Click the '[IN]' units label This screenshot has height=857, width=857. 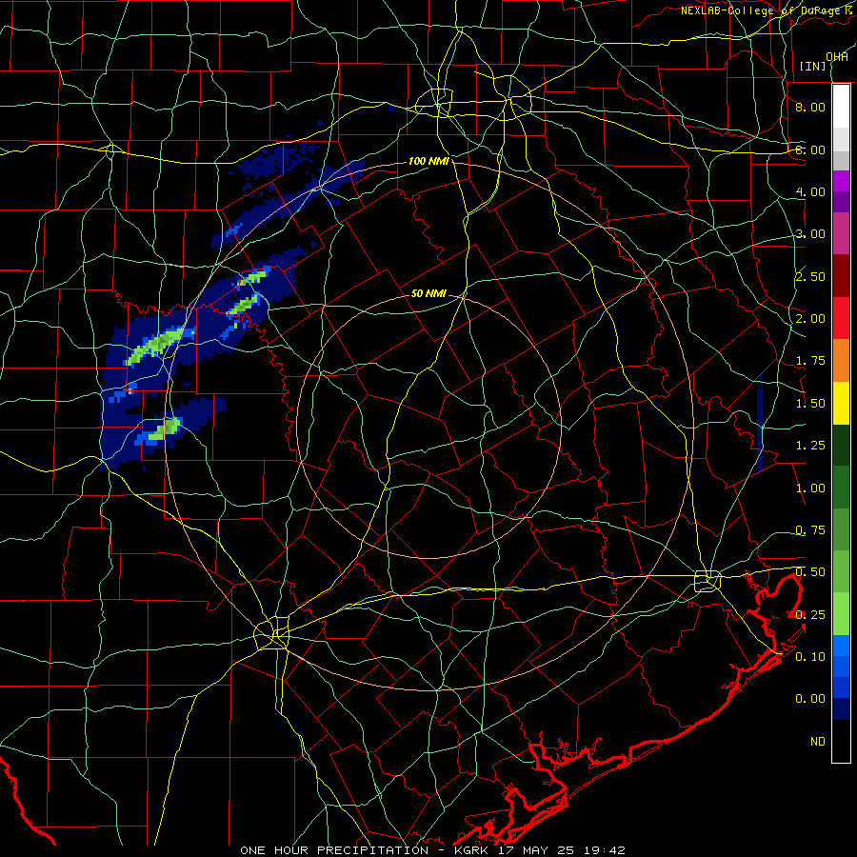pyautogui.click(x=813, y=66)
